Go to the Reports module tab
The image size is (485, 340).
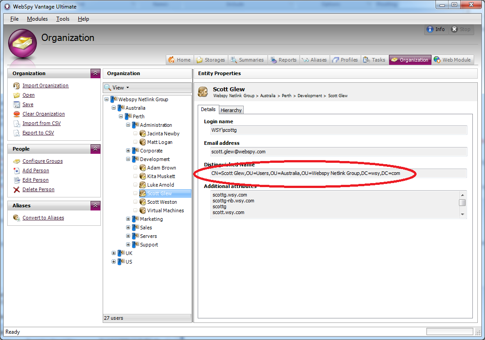coord(284,60)
